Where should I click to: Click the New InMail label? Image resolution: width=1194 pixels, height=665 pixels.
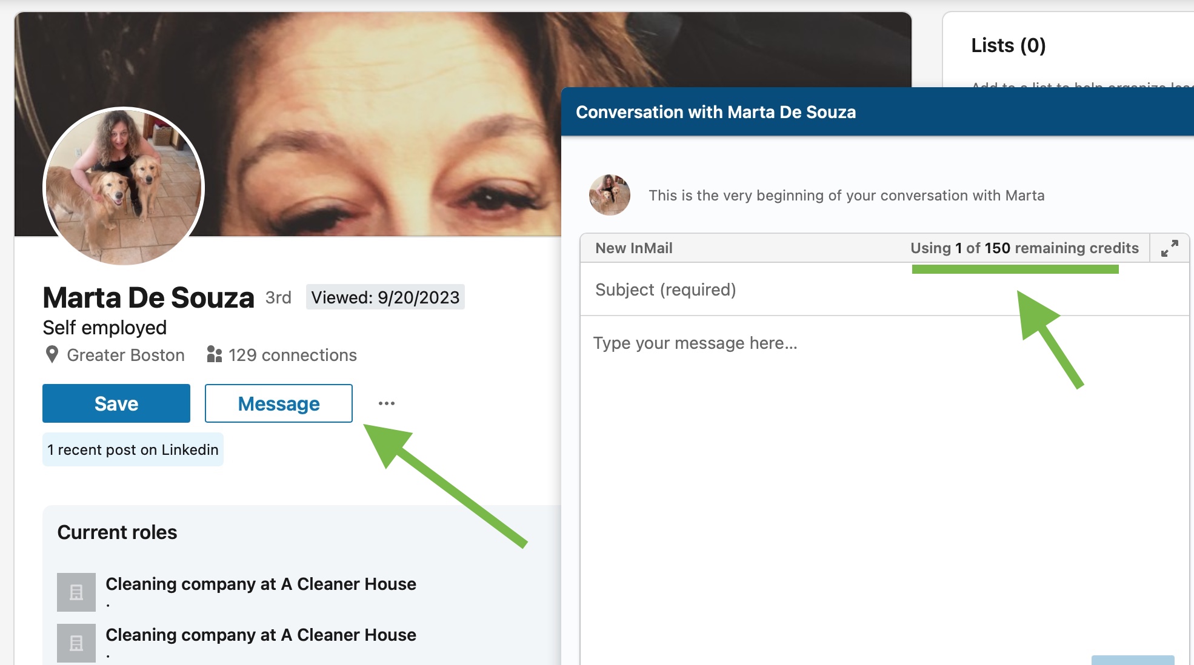tap(634, 248)
